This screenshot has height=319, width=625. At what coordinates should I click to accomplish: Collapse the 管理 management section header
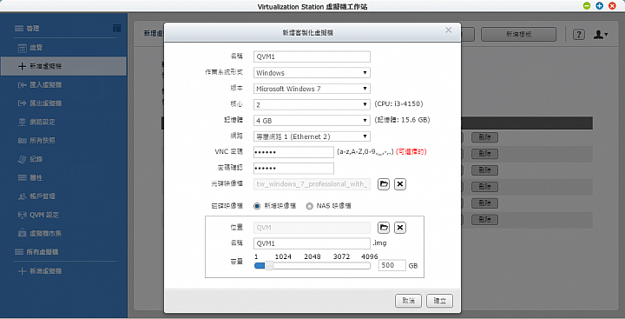click(27, 29)
